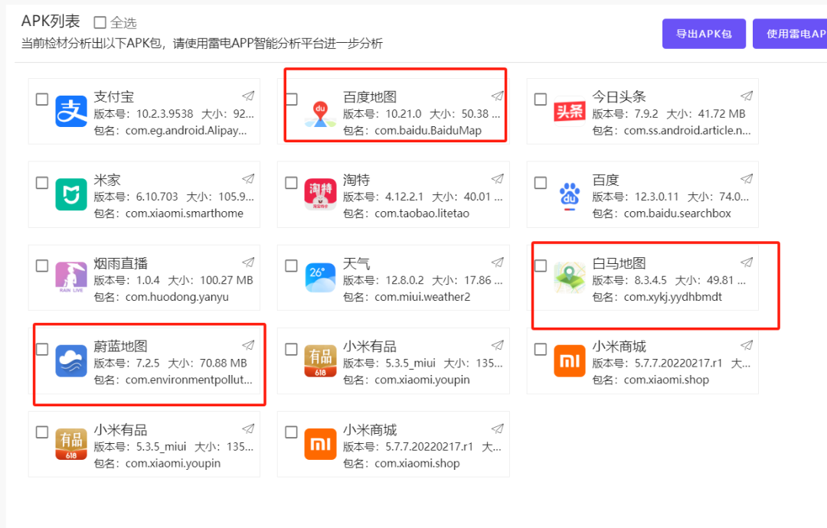Click the size text 100.27 MB
The width and height of the screenshot is (827, 528).
click(x=227, y=280)
